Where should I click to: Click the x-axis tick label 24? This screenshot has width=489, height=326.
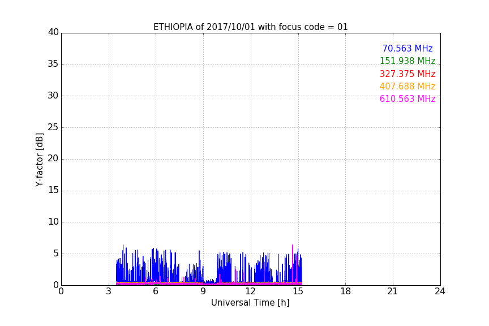coord(440,291)
